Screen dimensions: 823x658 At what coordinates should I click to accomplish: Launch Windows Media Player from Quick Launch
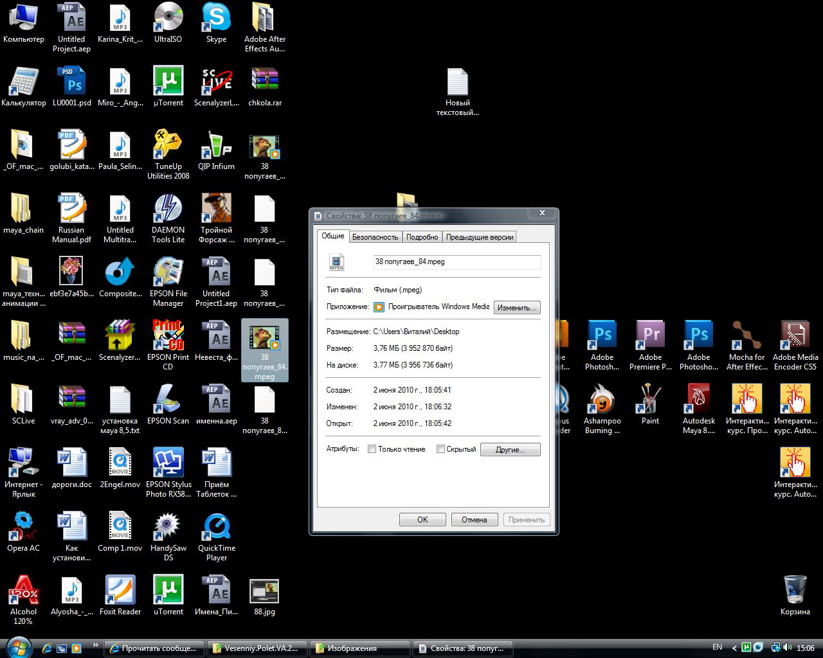point(76,648)
